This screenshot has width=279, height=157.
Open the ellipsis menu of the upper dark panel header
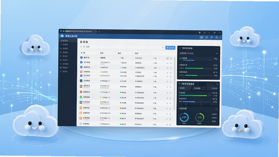click(x=218, y=48)
